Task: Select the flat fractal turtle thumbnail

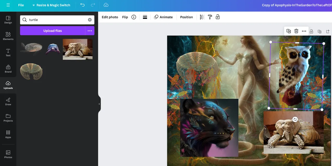Action: pos(31,48)
